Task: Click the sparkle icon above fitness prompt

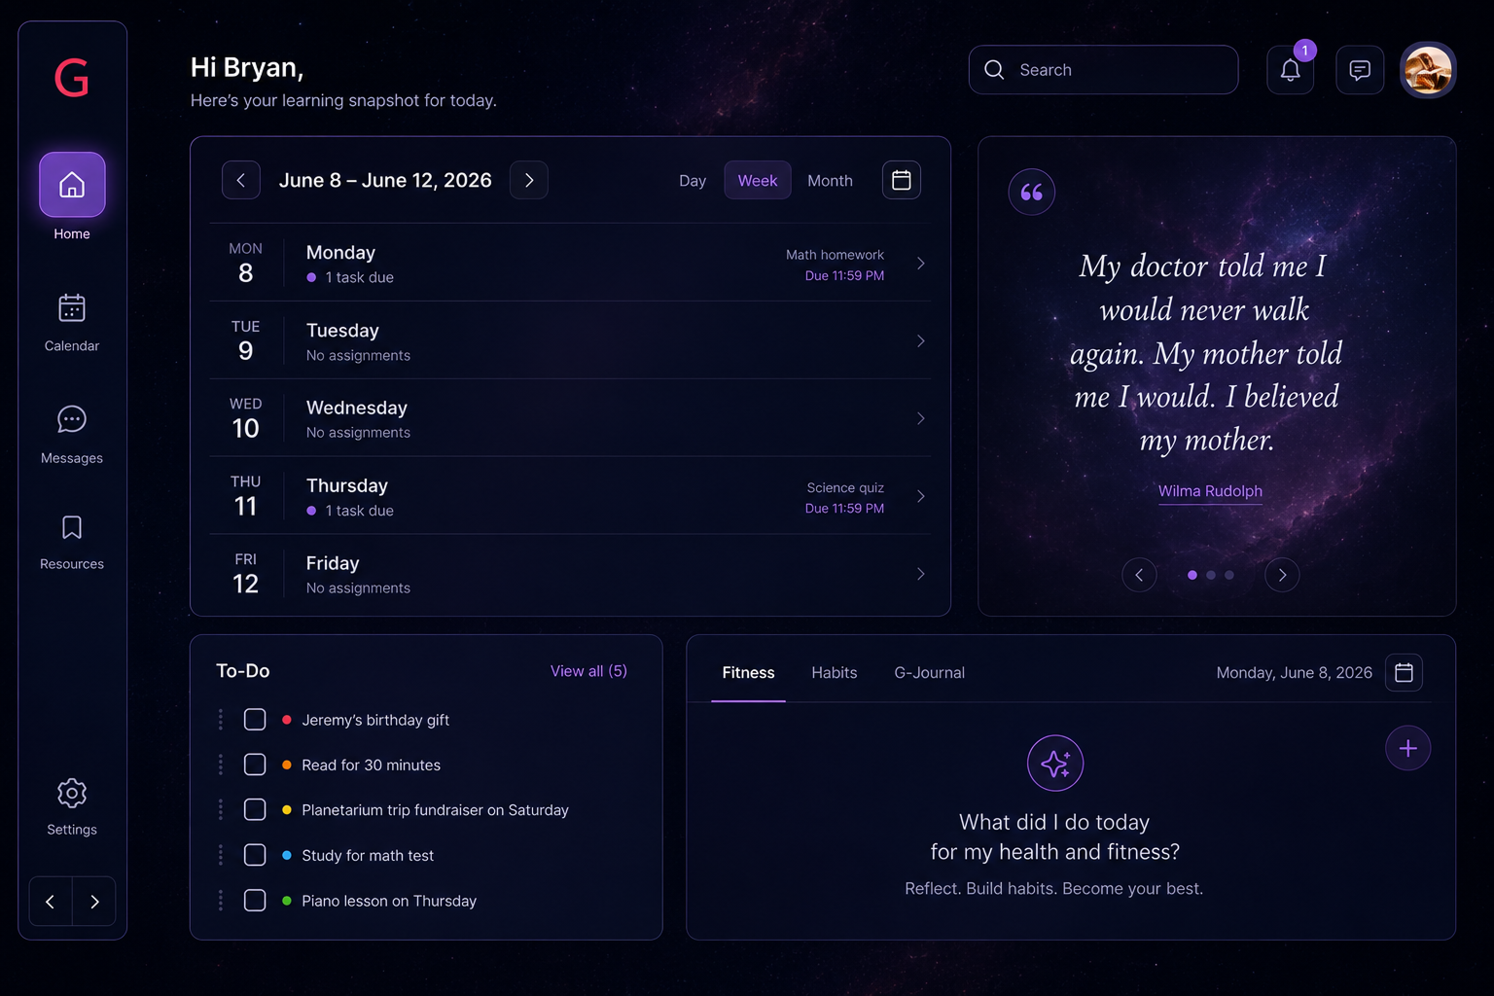Action: pos(1055,764)
